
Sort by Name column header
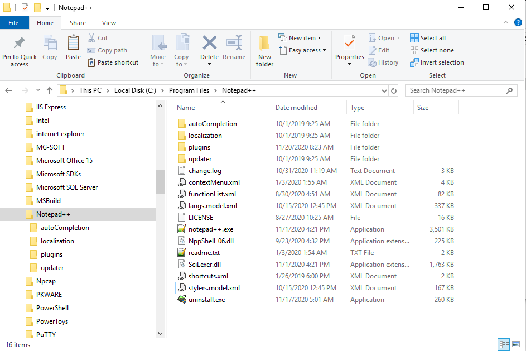(x=186, y=107)
